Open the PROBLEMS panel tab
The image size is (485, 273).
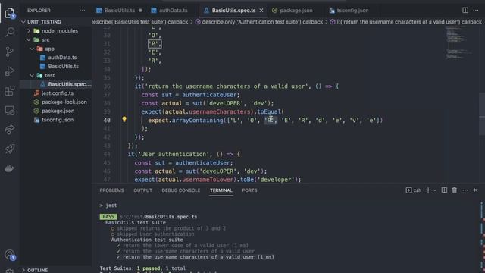click(x=111, y=190)
